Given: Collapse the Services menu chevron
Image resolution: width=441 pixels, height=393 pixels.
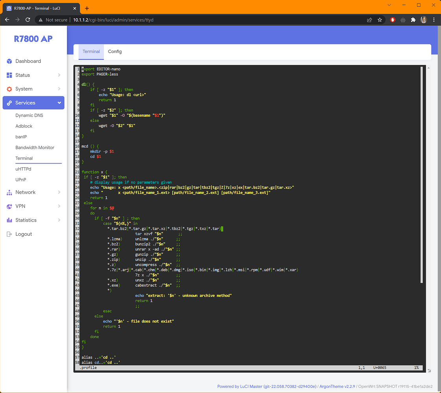Looking at the screenshot, I should [x=59, y=103].
